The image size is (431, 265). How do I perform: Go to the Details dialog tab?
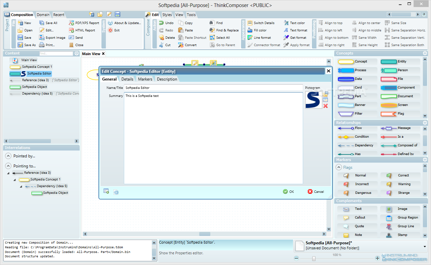click(x=127, y=79)
